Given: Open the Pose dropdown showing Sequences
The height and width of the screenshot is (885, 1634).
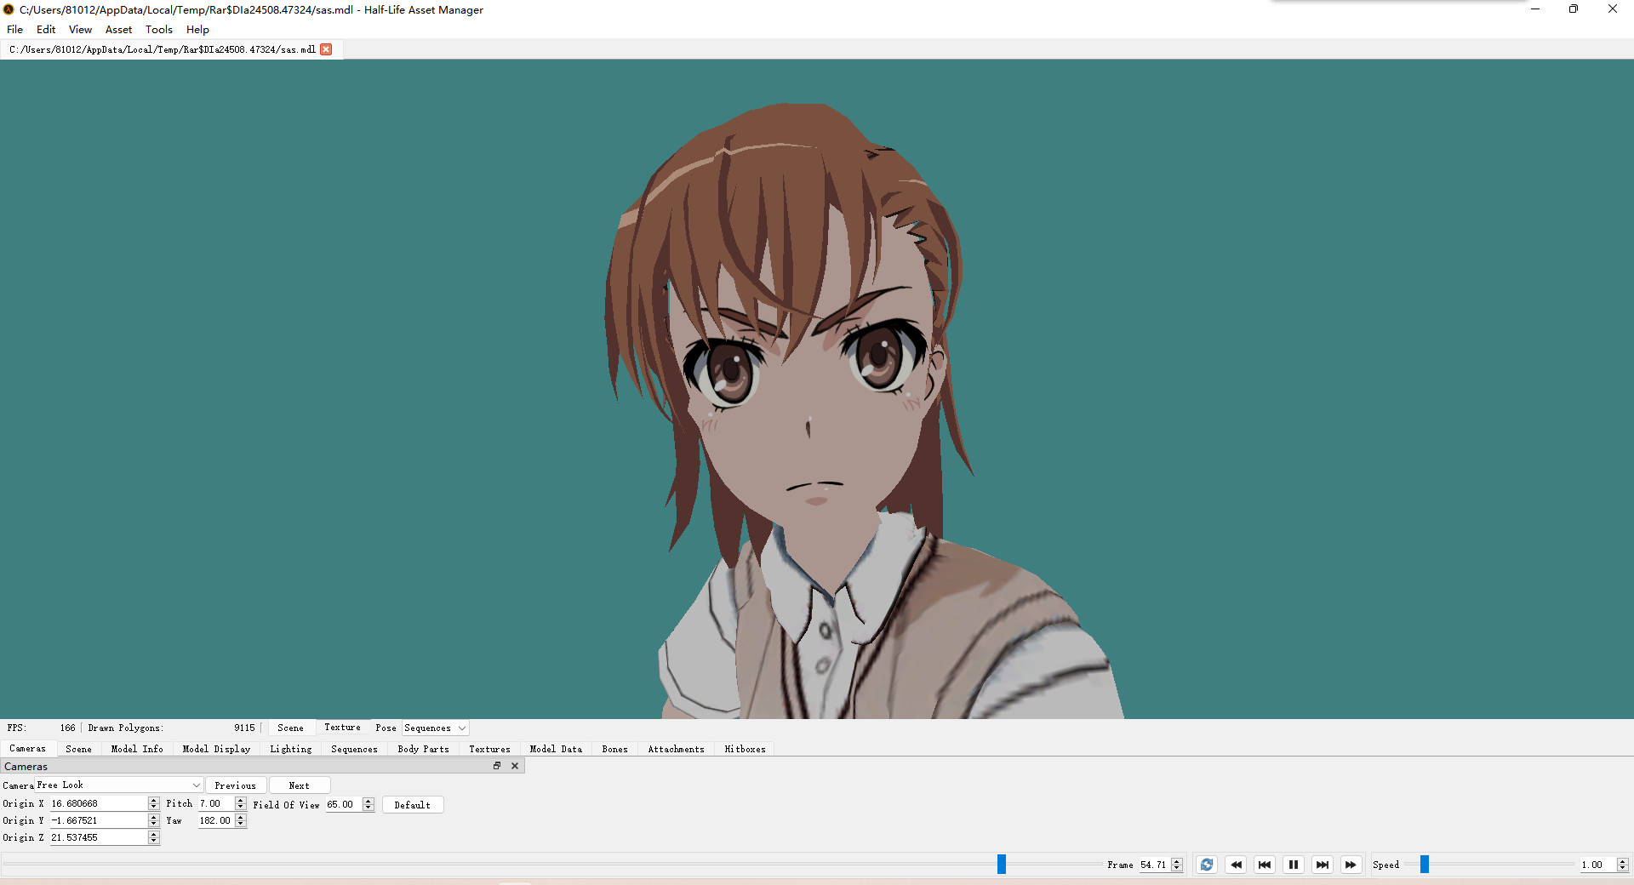Looking at the screenshot, I should [435, 728].
